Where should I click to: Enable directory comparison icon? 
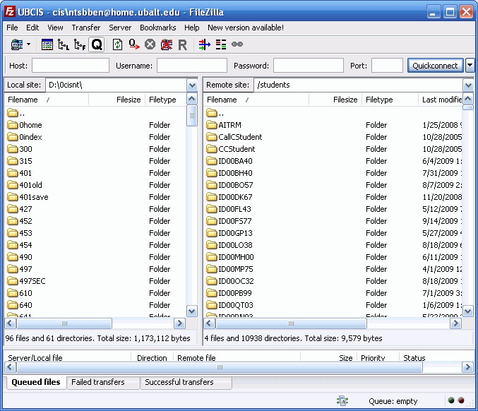221,44
